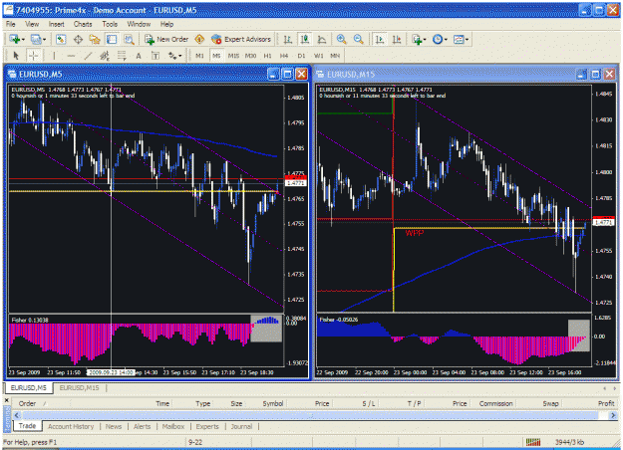Expand the New Chart dropdown arrow
Screen dimensions: 623x450
point(23,40)
